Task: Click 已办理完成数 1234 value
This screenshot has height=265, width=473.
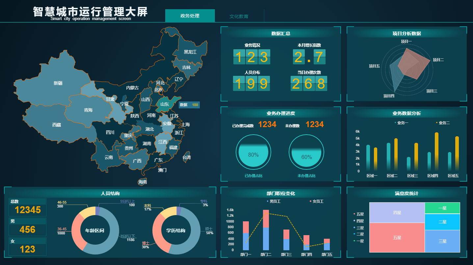Action: (267, 124)
